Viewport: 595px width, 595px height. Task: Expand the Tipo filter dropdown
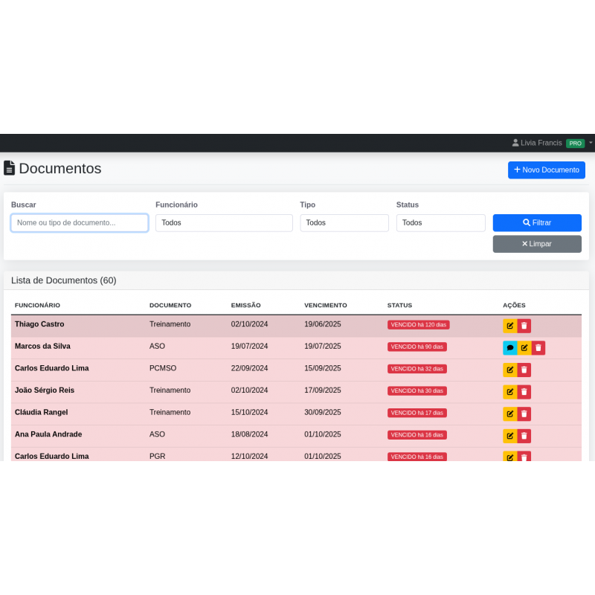pyautogui.click(x=344, y=222)
